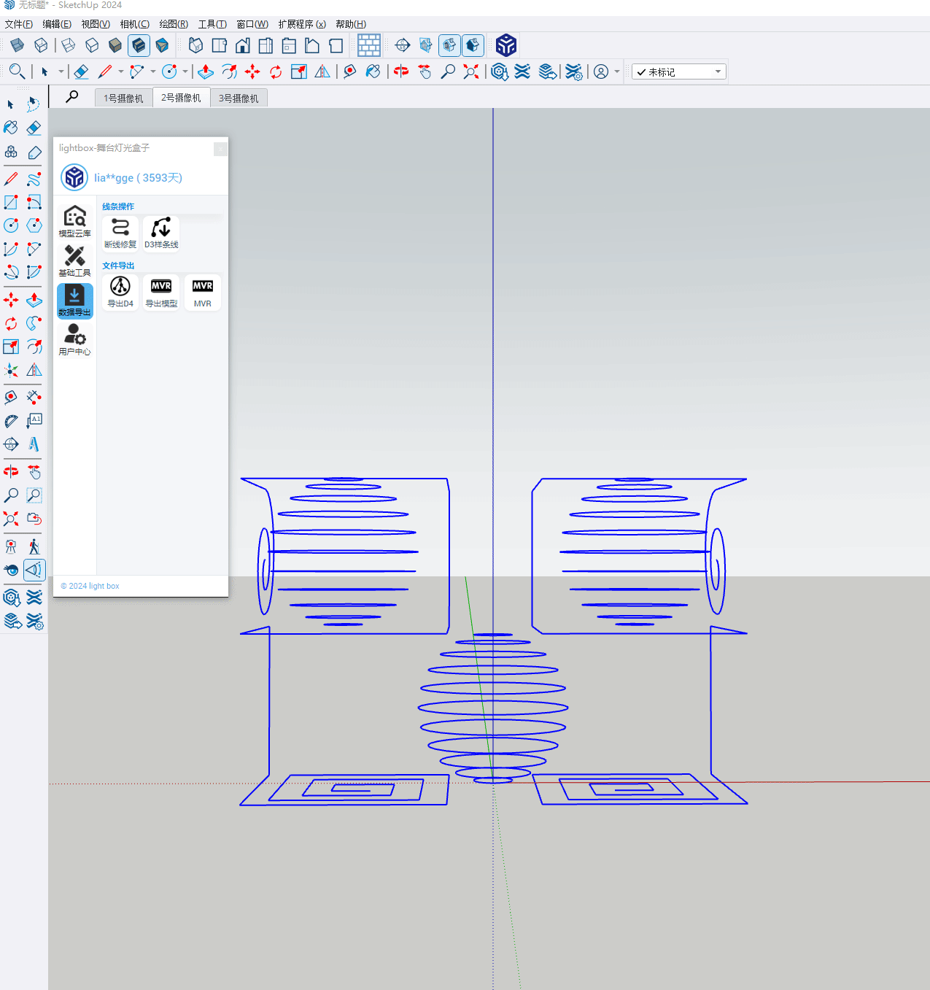Choose the Walk tool

click(x=34, y=546)
